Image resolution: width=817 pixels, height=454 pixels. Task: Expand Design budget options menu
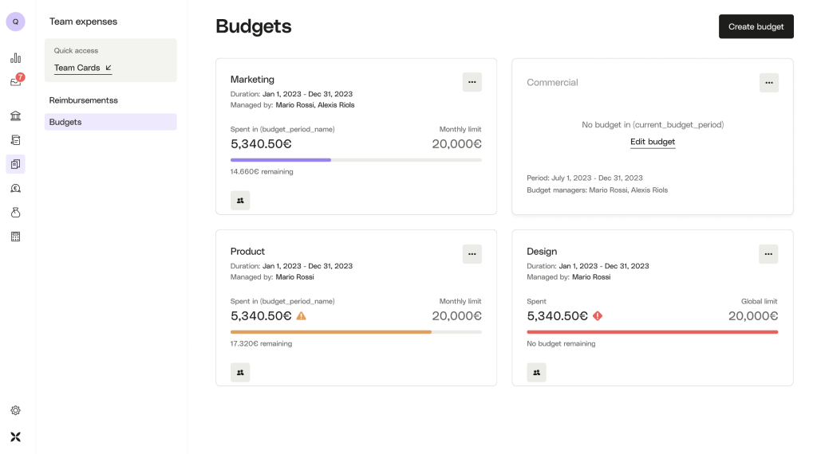(768, 254)
